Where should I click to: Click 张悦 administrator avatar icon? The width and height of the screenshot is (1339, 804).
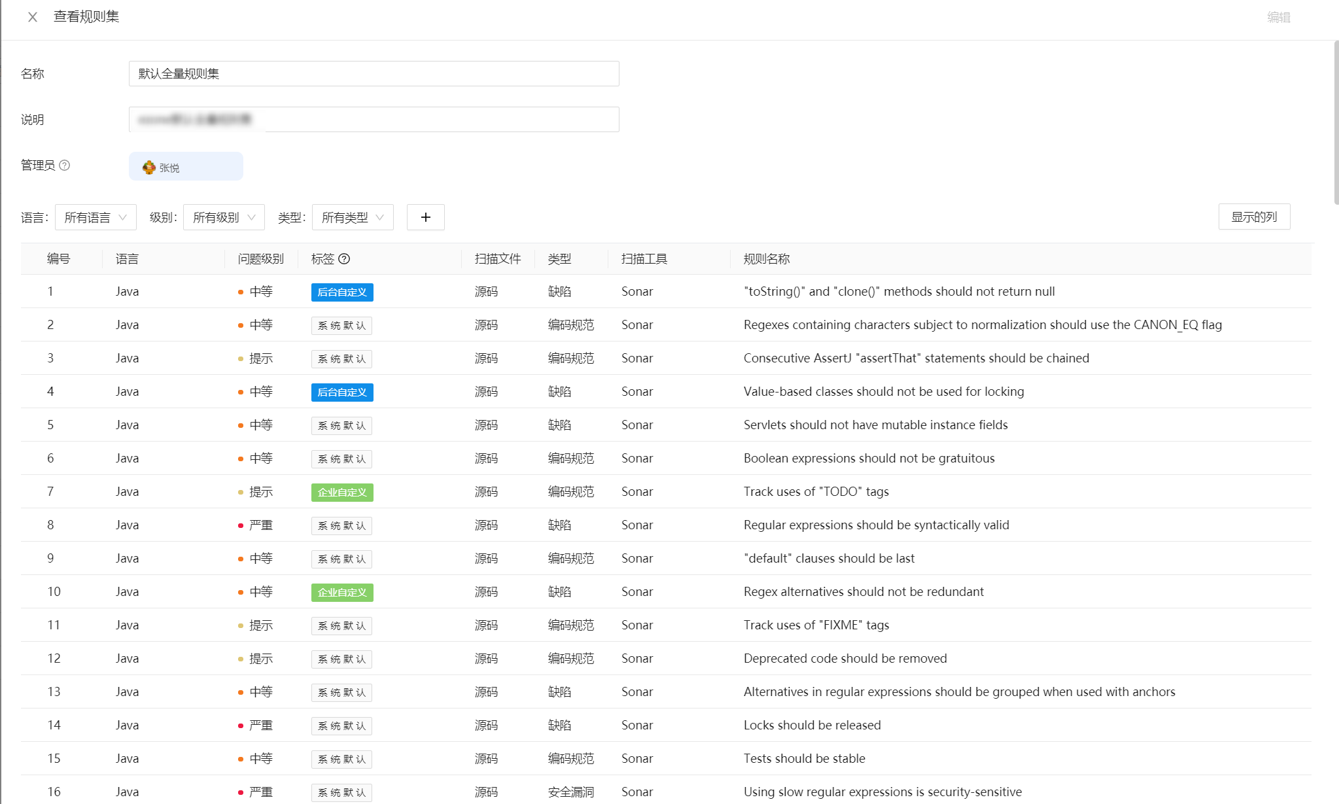coord(149,167)
